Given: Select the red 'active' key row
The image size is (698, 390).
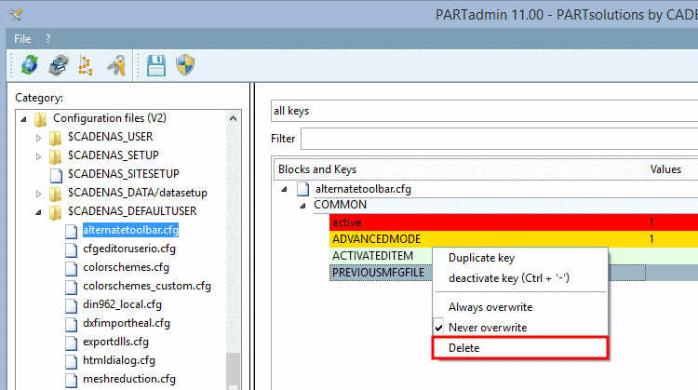Looking at the screenshot, I should [514, 222].
